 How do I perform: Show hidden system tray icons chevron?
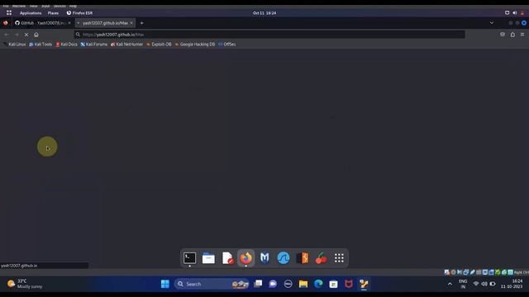point(450,284)
